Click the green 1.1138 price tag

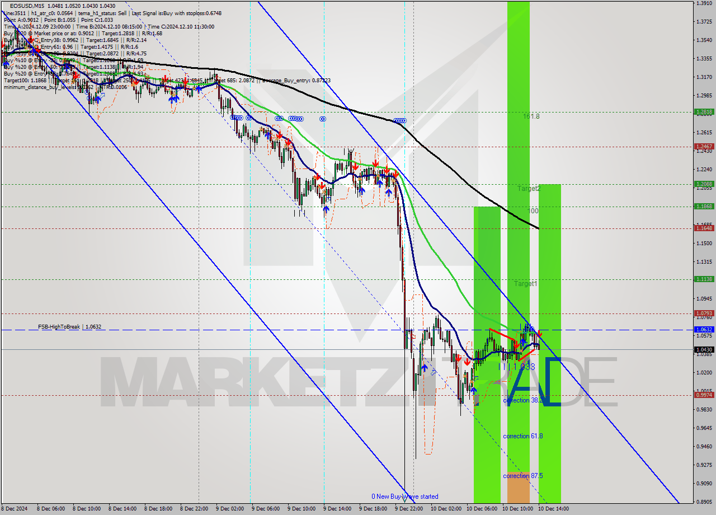pyautogui.click(x=704, y=279)
